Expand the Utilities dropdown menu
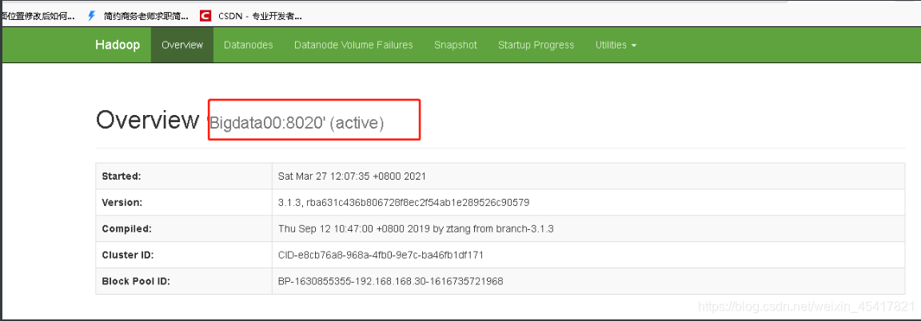921x321 pixels. tap(616, 45)
